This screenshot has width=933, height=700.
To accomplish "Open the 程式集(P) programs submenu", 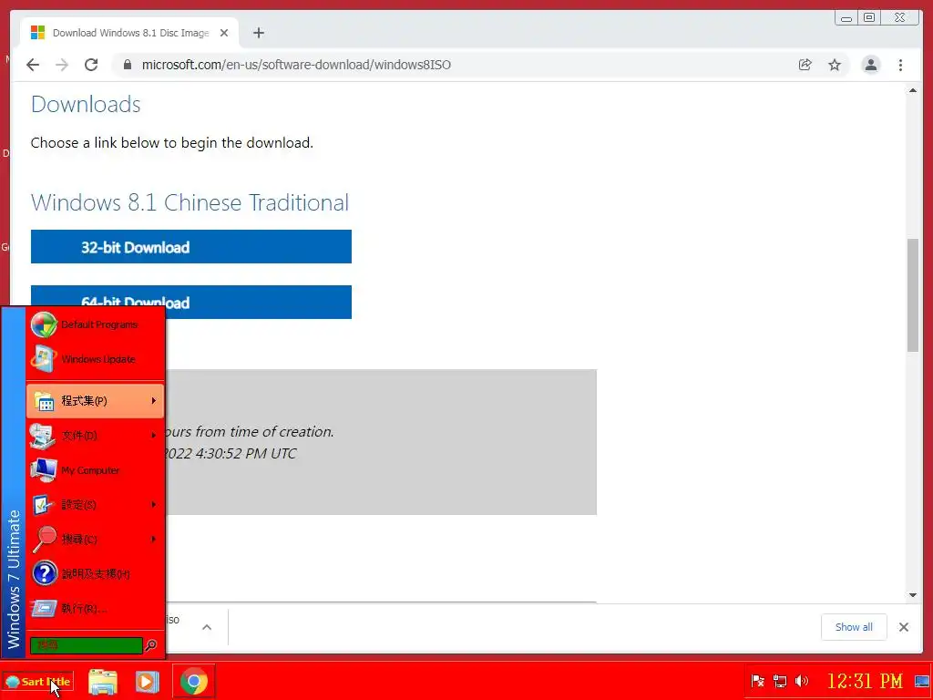I will point(95,401).
